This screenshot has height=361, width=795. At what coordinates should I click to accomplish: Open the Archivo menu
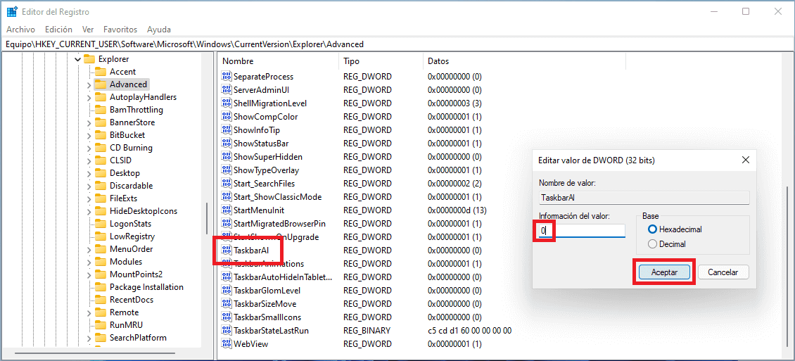[21, 30]
